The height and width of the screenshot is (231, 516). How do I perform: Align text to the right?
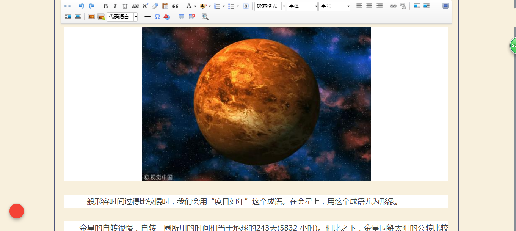[380, 6]
